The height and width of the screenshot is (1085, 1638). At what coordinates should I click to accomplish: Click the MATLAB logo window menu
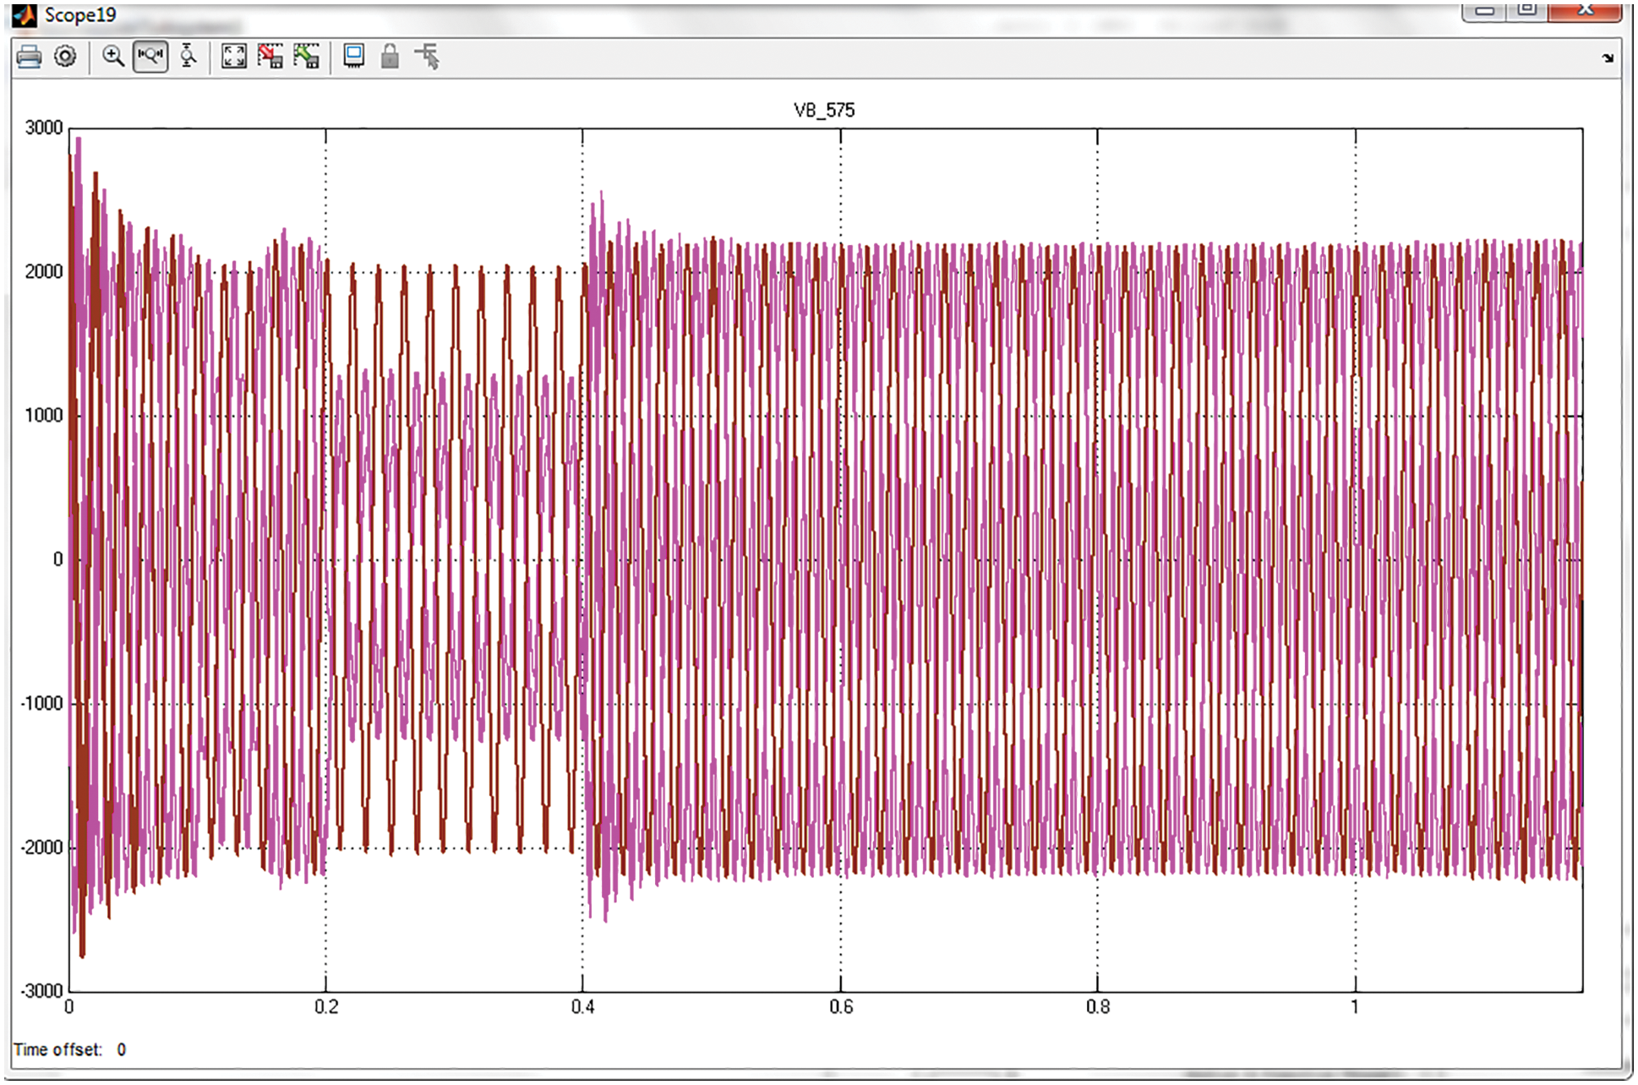[24, 14]
